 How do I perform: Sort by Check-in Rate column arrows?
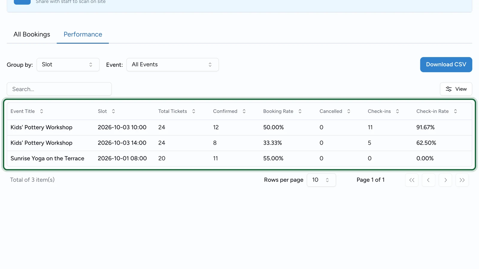click(x=455, y=111)
